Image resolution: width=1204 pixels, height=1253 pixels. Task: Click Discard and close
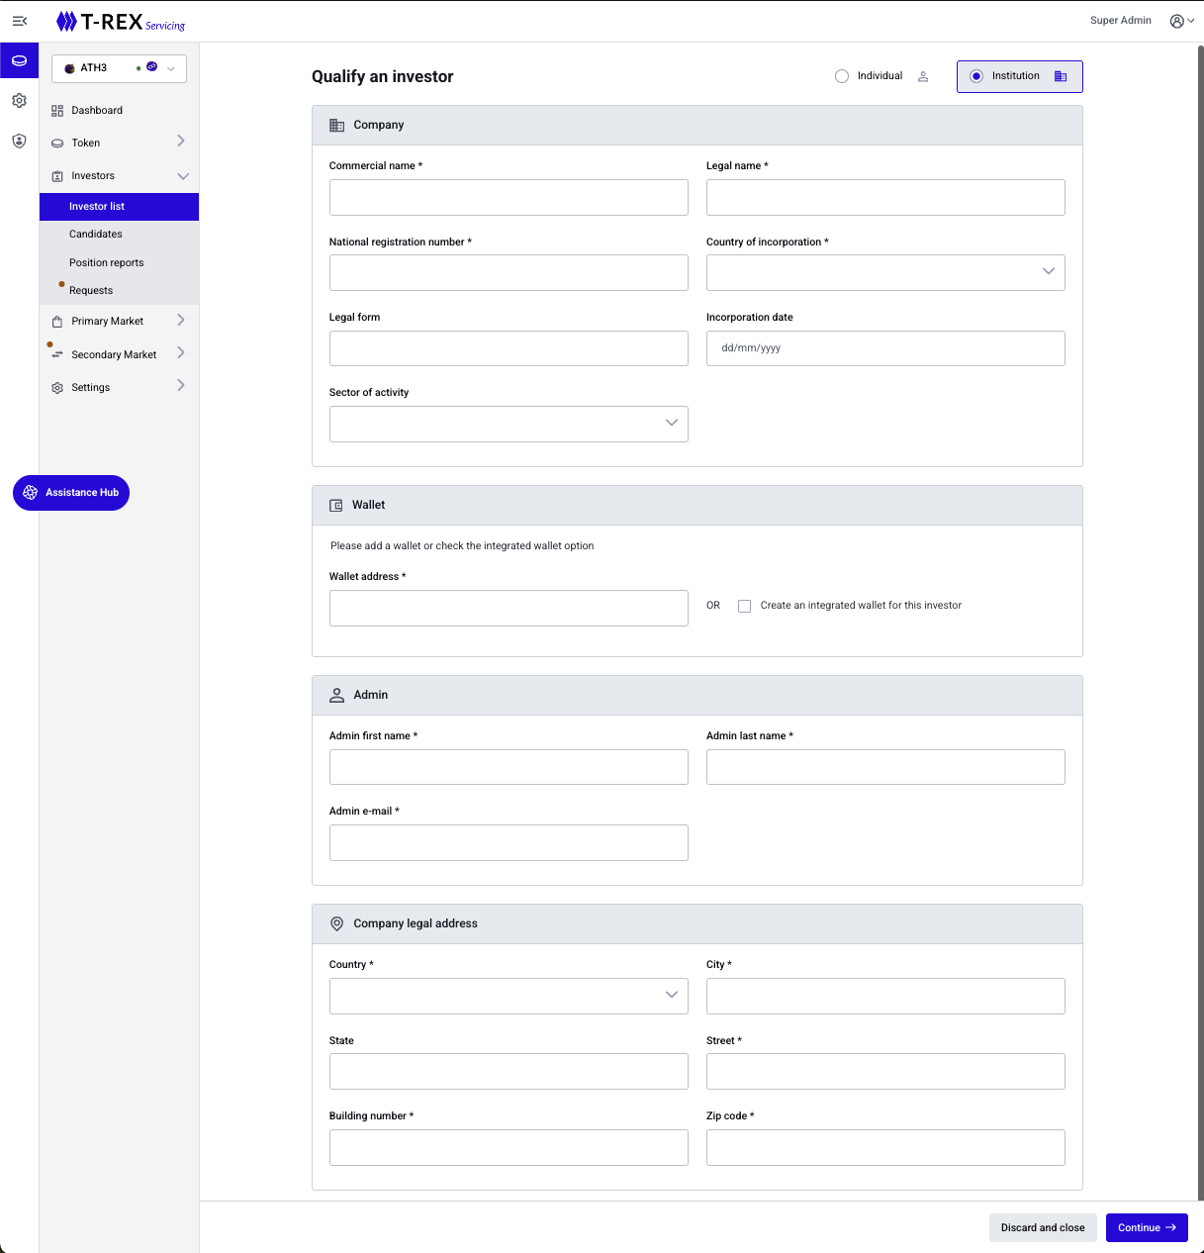1043,1228
